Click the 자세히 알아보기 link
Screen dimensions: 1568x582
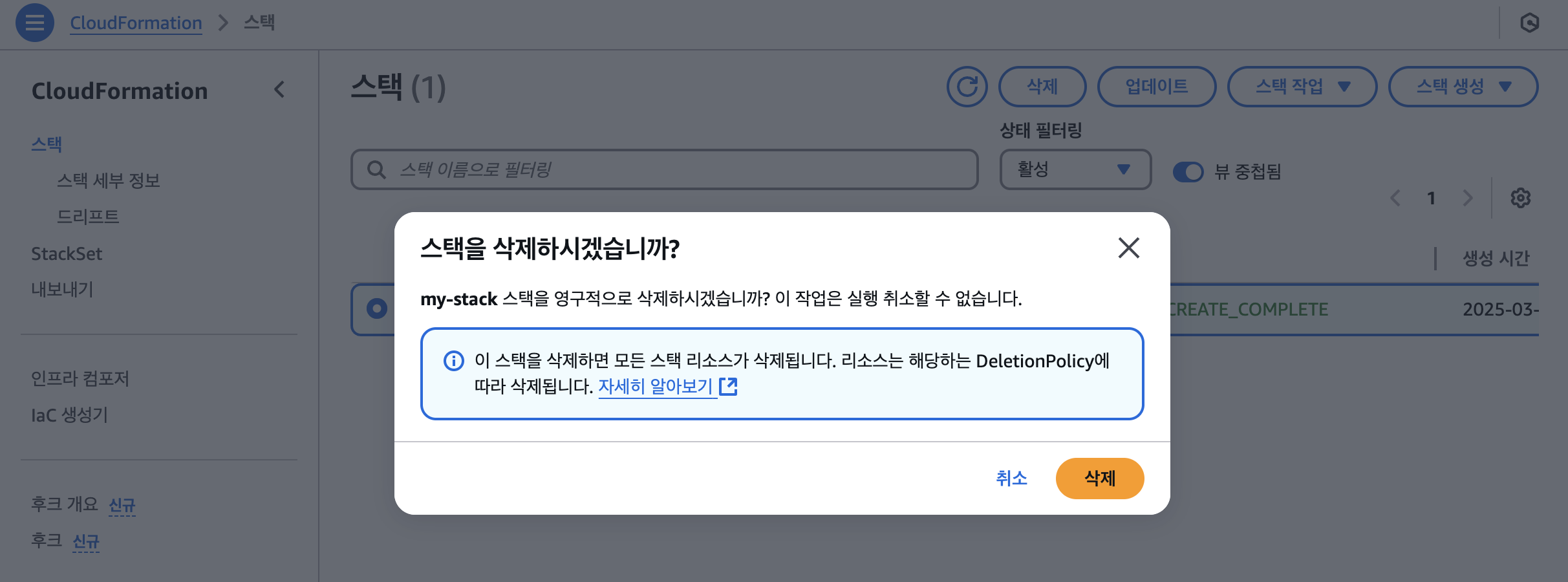click(x=667, y=387)
